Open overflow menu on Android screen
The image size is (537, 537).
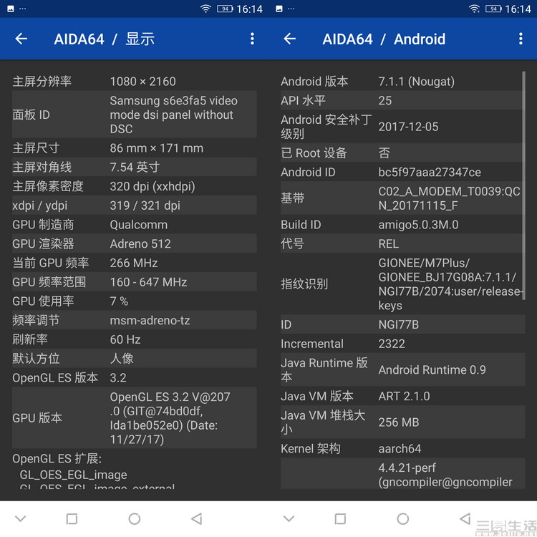[x=521, y=39]
